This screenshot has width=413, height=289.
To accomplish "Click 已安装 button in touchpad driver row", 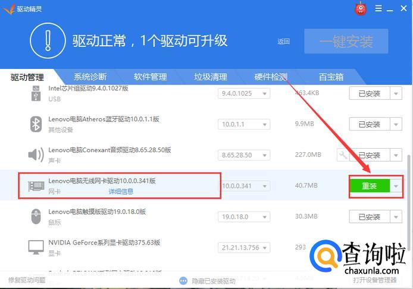I will tap(370, 216).
